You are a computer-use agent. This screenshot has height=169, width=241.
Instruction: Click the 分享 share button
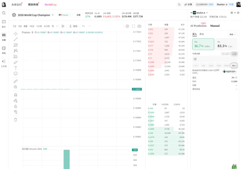[x=188, y=5]
